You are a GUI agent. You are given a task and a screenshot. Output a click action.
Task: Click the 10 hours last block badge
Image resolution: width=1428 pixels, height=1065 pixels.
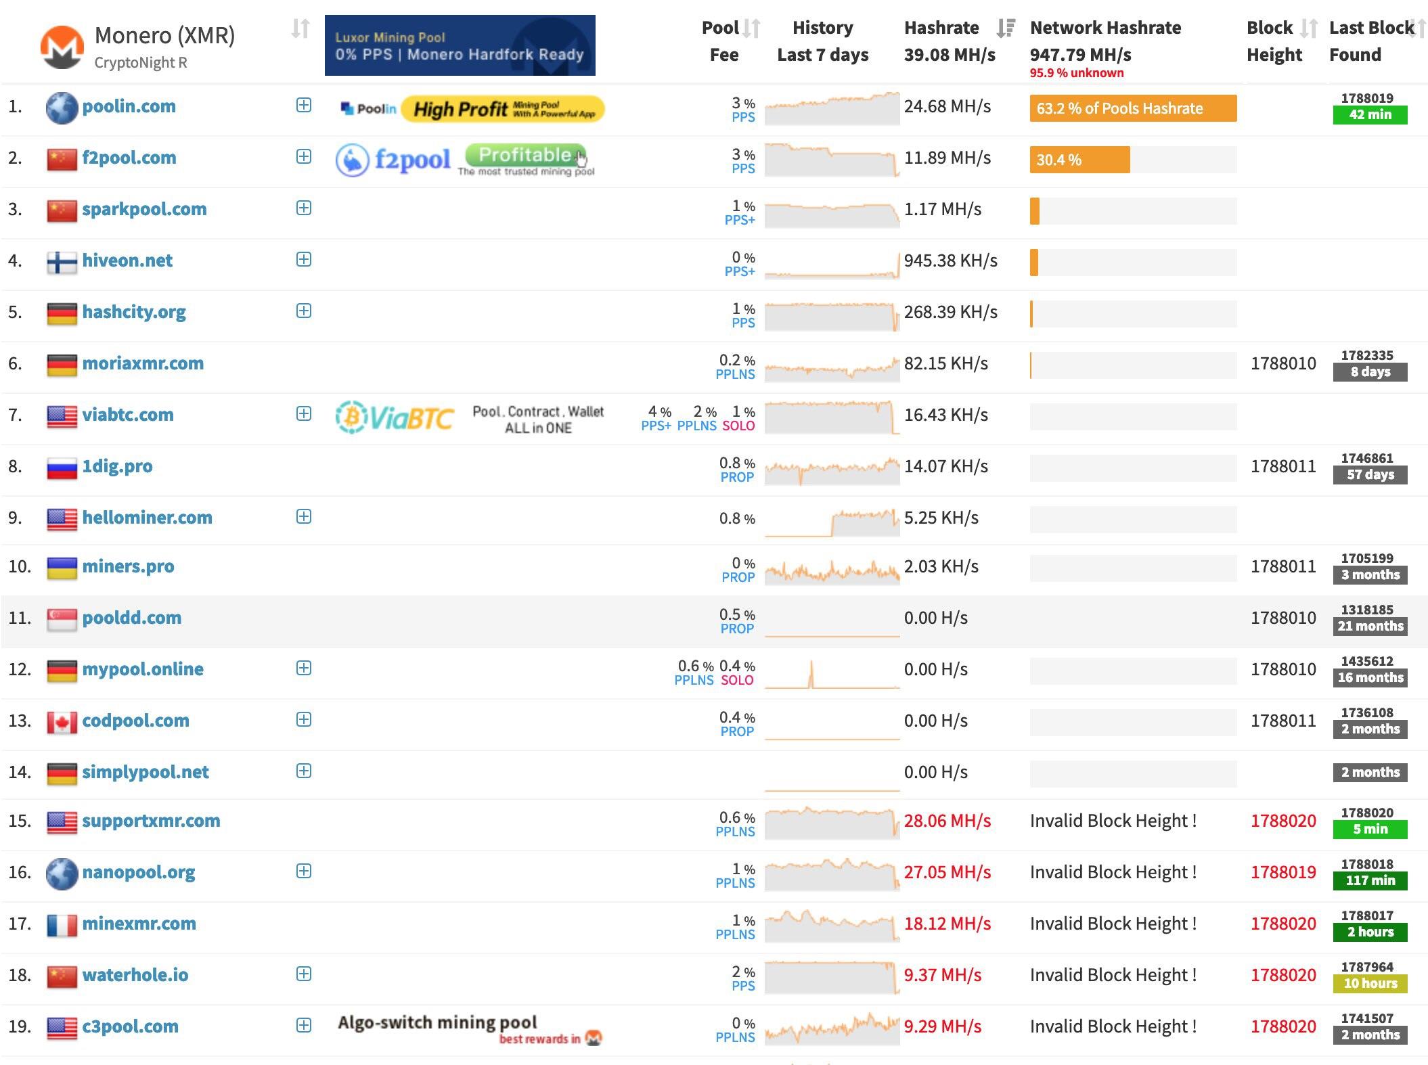pyautogui.click(x=1370, y=984)
